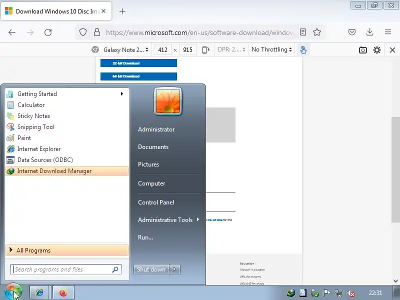Click the taskbar clock showing 22:31

375,293
